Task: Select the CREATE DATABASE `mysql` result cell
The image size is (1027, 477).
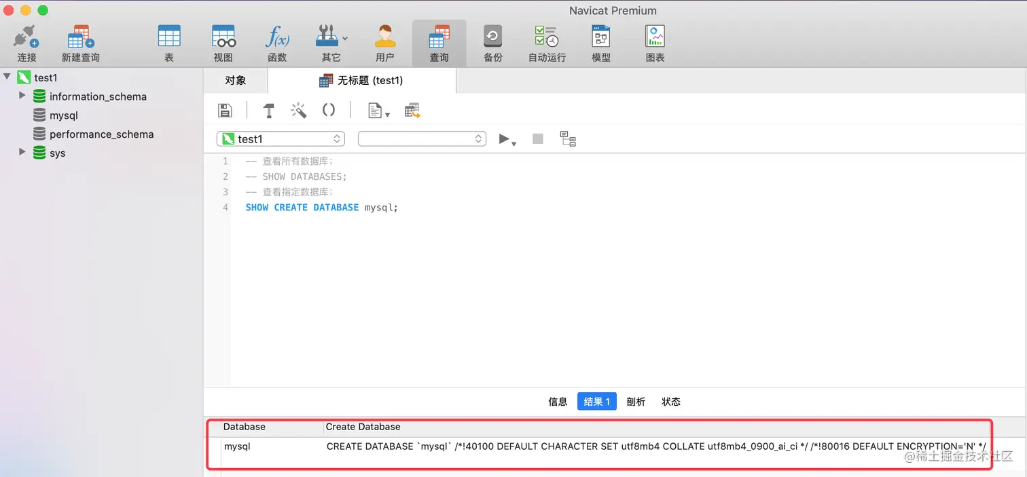Action: (656, 446)
